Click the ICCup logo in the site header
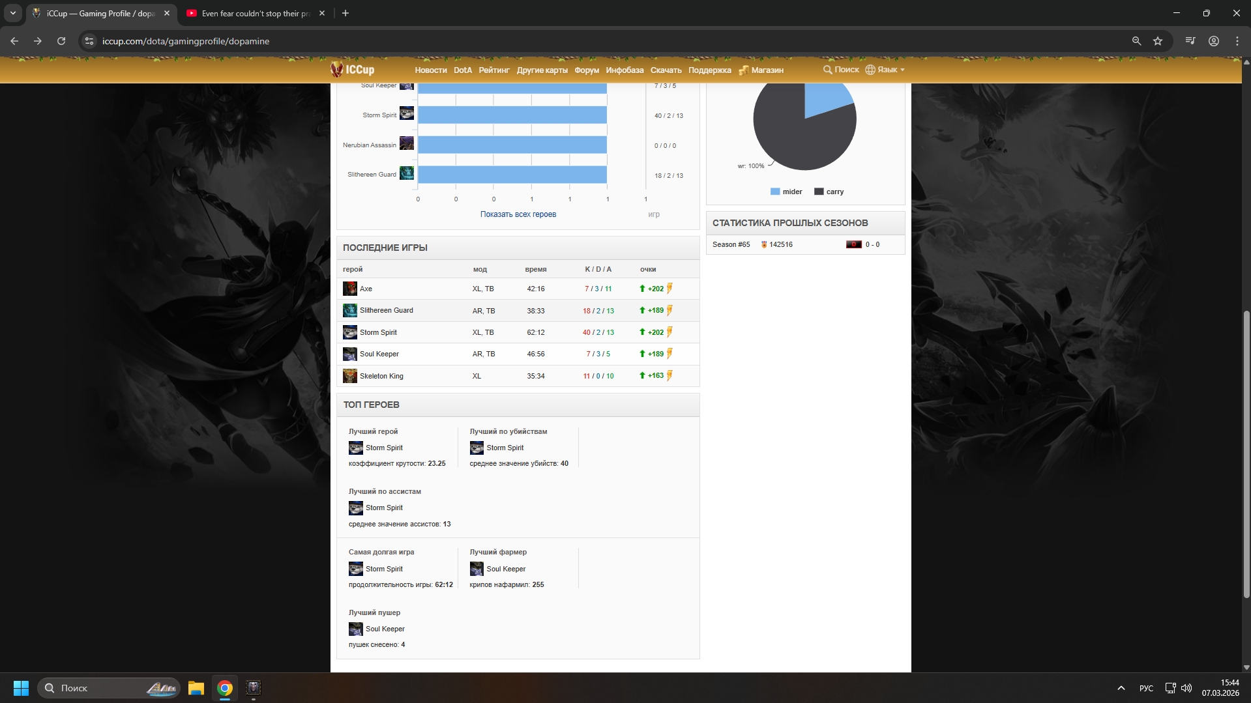 [x=352, y=69]
